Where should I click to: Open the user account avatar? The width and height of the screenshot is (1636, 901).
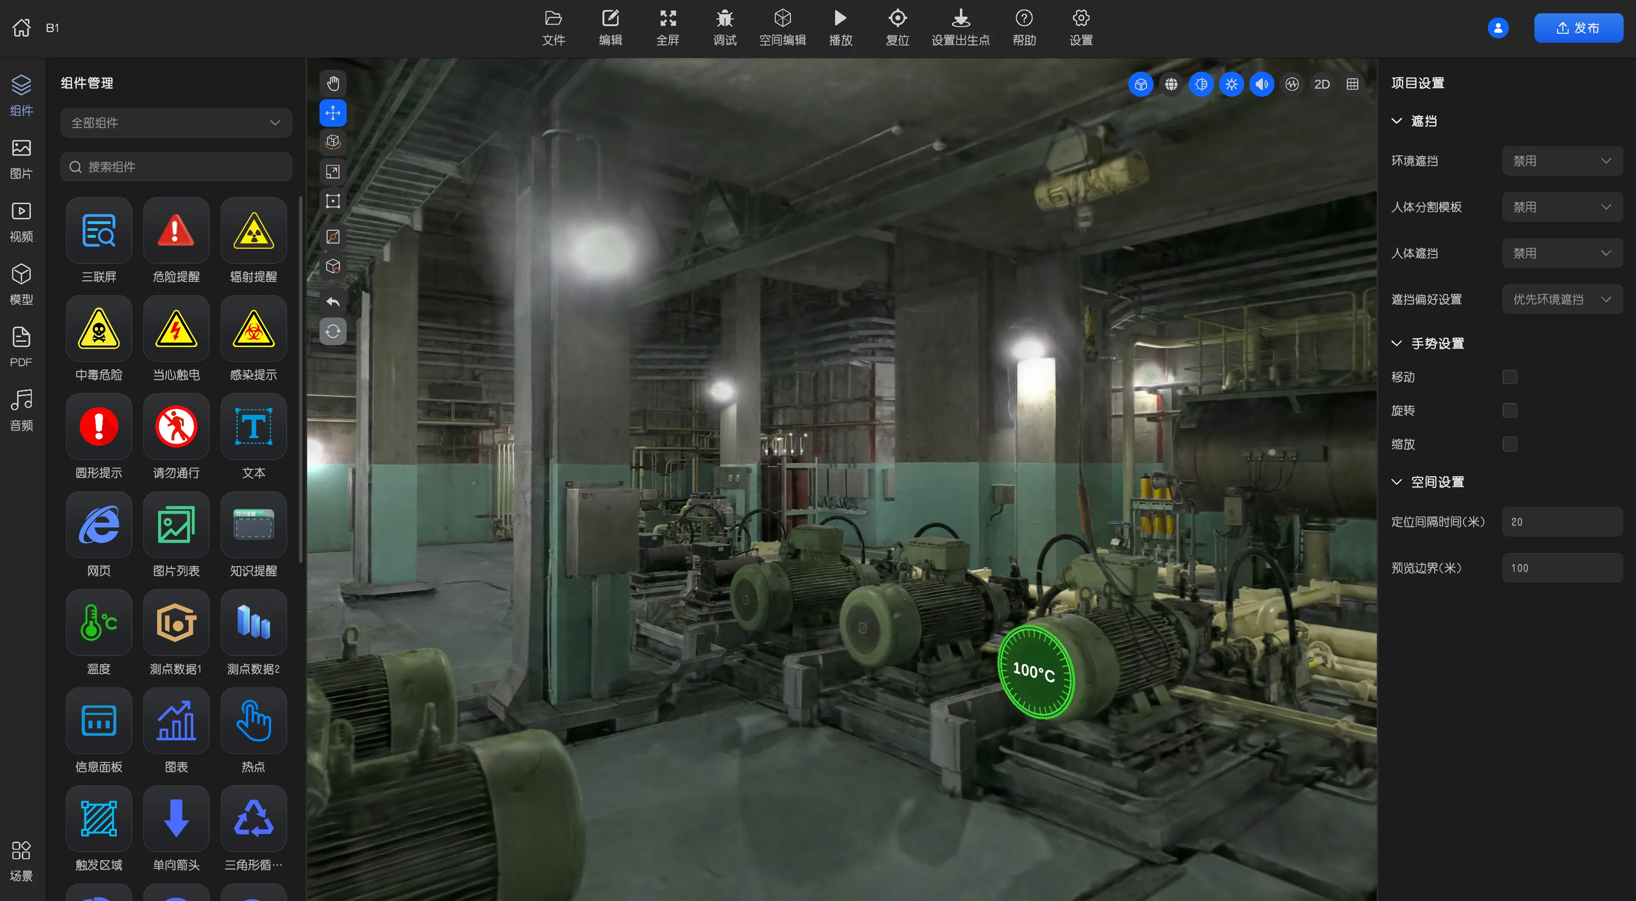coord(1498,28)
